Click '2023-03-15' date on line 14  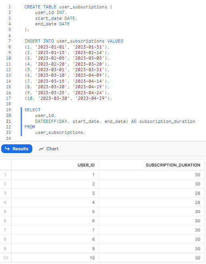[51, 82]
